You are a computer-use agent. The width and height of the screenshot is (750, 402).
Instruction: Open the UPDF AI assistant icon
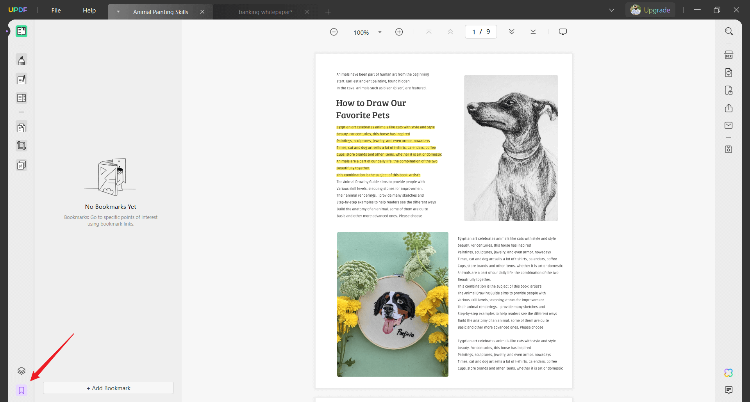pos(729,373)
